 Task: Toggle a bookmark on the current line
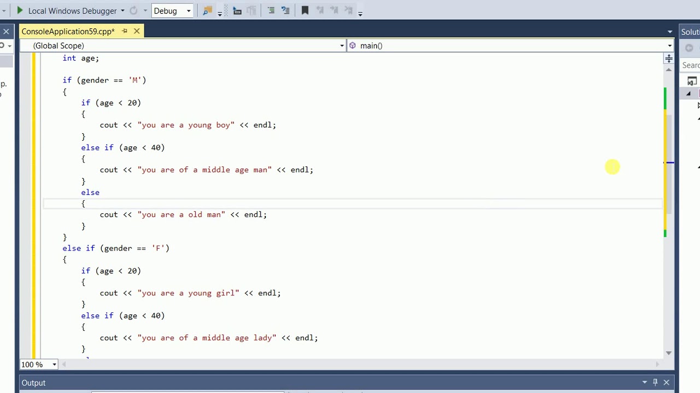[x=305, y=10]
